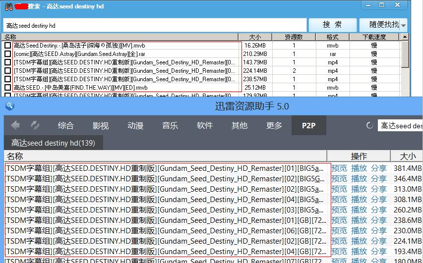Click the loading spinner beside search box
The image size is (423, 263).
click(369, 126)
